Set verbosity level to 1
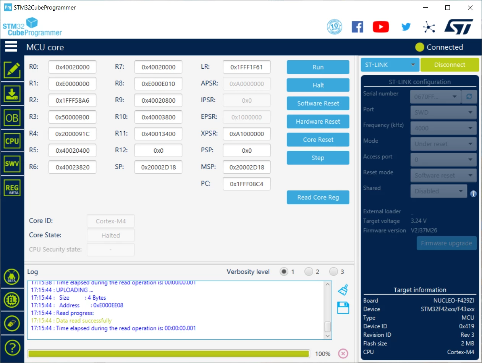482x363 pixels. [x=284, y=272]
